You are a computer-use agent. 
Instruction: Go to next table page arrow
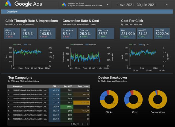click(87, 124)
